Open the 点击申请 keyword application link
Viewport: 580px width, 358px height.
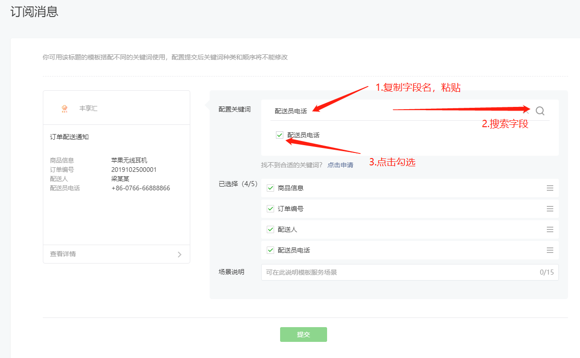point(340,164)
